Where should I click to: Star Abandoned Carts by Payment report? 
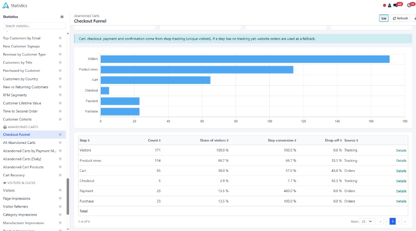coord(60,151)
